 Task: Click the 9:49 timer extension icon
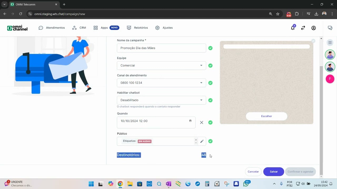pos(289,14)
